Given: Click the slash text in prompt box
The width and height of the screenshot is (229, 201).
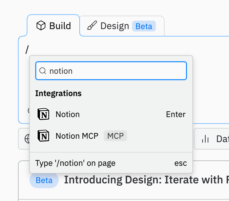Looking at the screenshot, I should click(27, 50).
